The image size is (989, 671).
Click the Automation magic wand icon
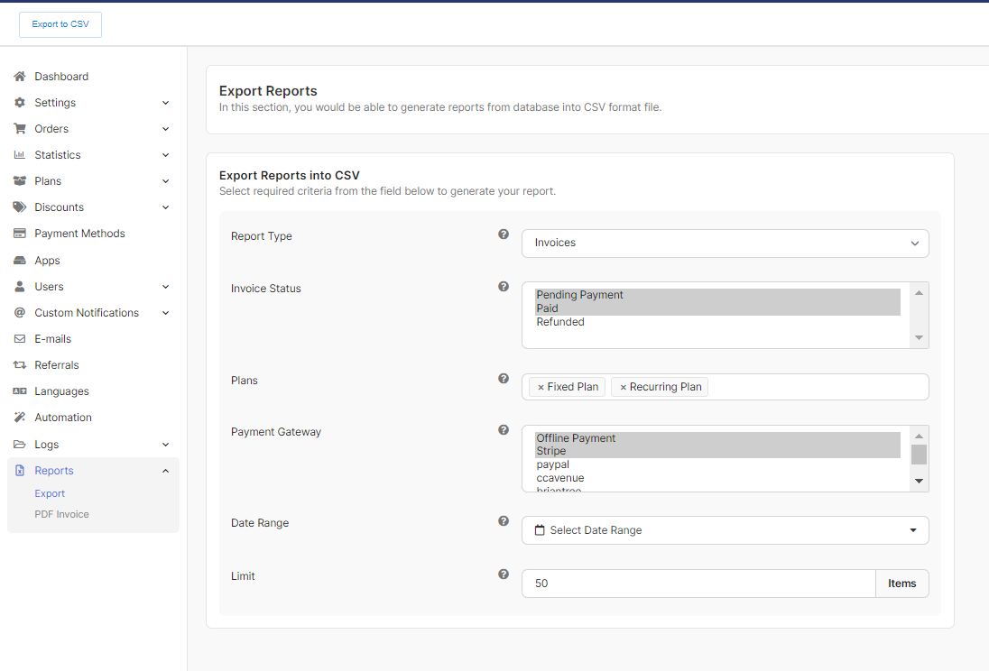(20, 418)
